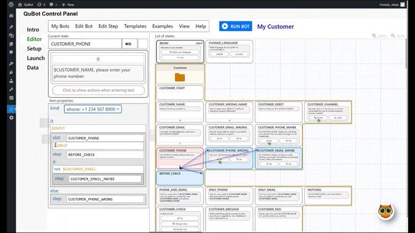Open the kind dropdown showing phone format
415x233 pixels.
point(93,109)
